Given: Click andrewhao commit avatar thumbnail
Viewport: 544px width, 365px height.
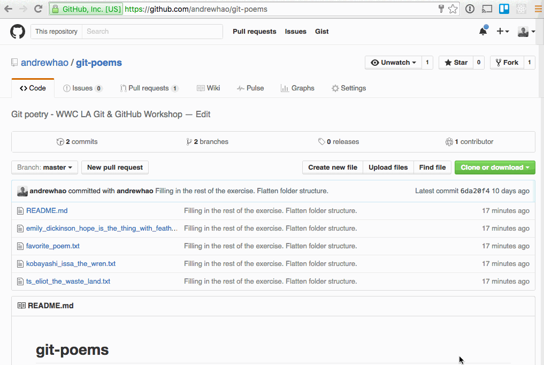Looking at the screenshot, I should pyautogui.click(x=22, y=191).
